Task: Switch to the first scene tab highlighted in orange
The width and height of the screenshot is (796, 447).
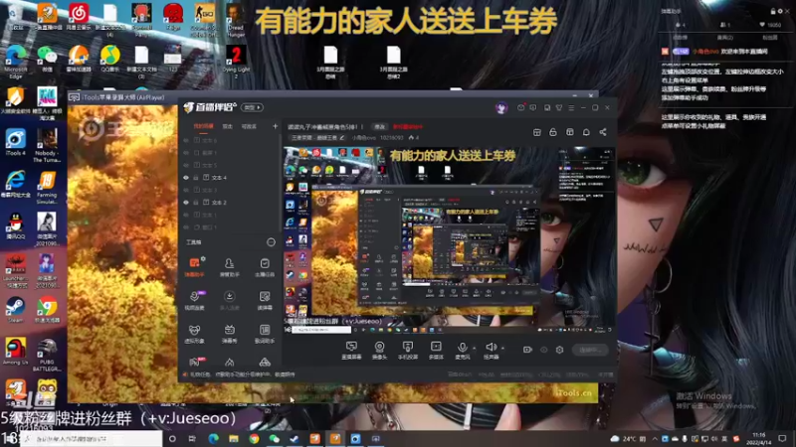Action: (x=204, y=126)
